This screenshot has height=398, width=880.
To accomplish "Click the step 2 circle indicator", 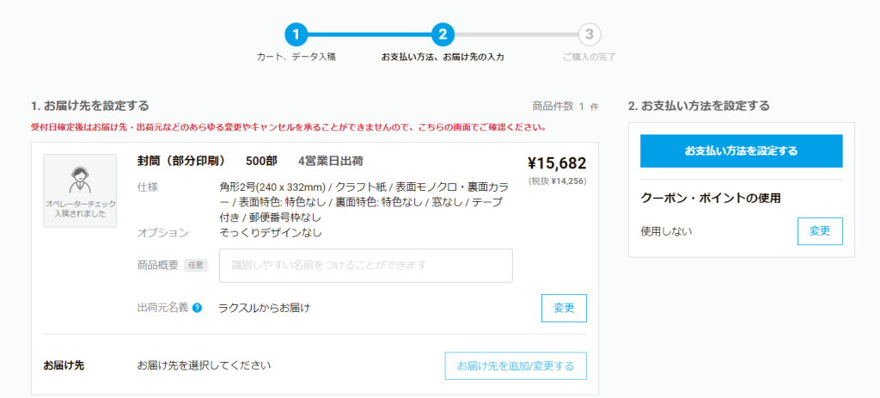I will click(x=442, y=34).
